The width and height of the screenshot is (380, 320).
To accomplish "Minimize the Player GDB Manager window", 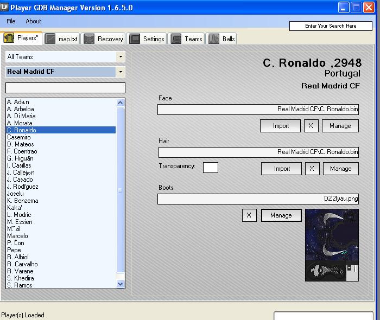I will (344, 8).
